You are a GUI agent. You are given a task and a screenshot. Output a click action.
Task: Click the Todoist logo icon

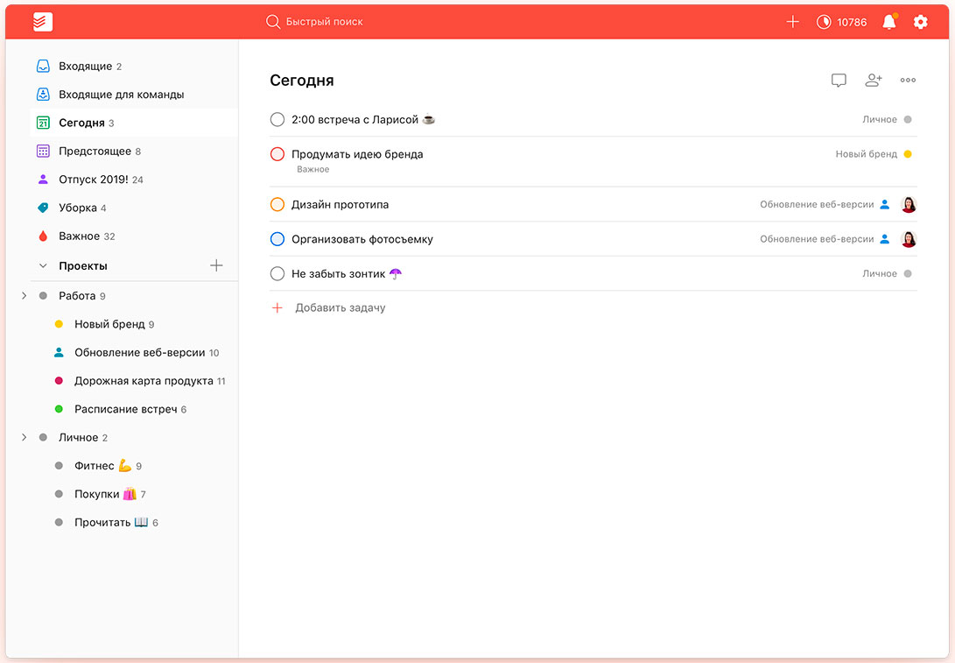click(43, 22)
